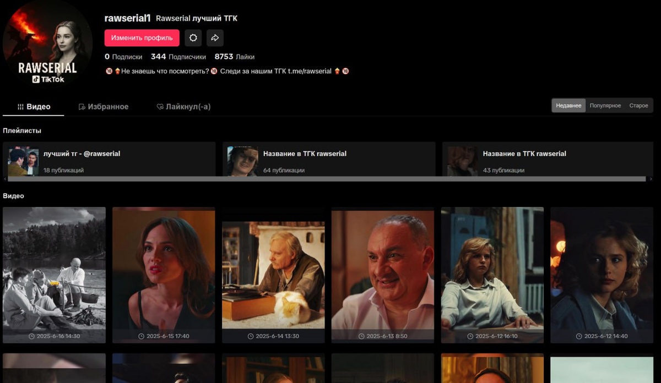Viewport: 661px width, 383px height.
Task: Click the 18 публикаций label
Action: (x=63, y=171)
